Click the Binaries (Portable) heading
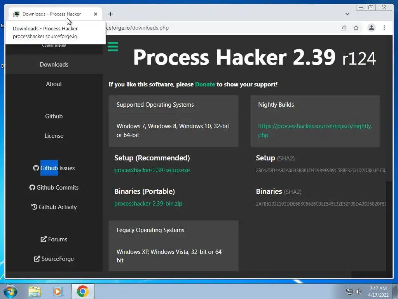Image resolution: width=398 pixels, height=299 pixels. (145, 191)
